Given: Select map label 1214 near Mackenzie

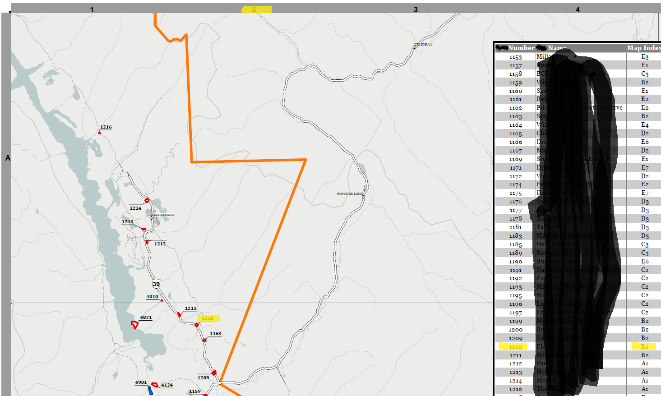Looking at the screenshot, I should point(135,208).
